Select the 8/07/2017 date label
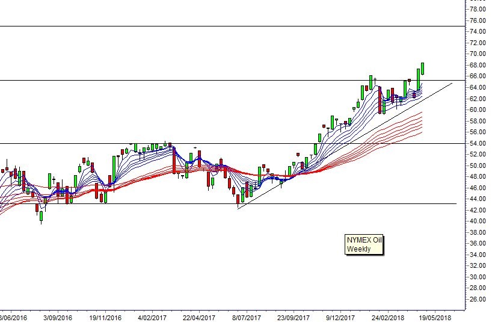The image size is (492, 322). coord(247,318)
